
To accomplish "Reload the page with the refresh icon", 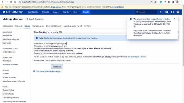I will [11, 2].
